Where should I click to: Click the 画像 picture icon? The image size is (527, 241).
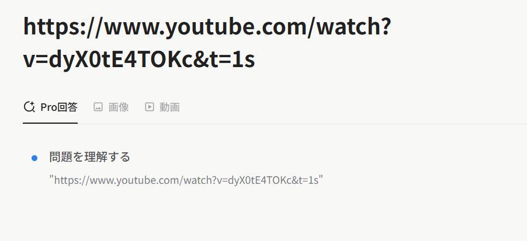click(x=98, y=107)
